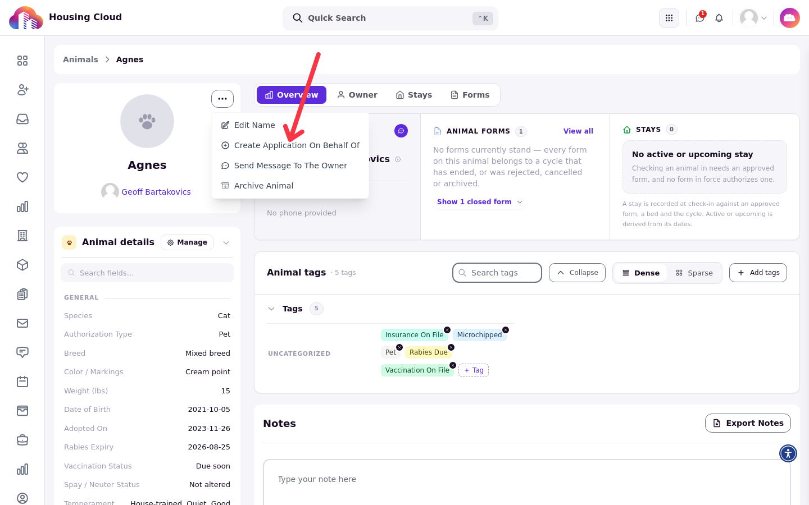
Task: Open the envelope mail sidebar icon
Action: click(x=22, y=323)
